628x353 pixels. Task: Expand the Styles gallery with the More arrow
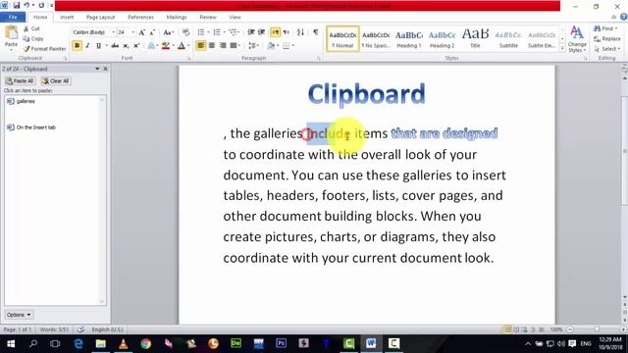click(x=562, y=49)
